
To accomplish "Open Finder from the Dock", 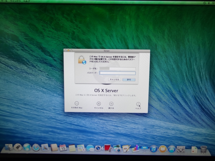I will [9, 147].
